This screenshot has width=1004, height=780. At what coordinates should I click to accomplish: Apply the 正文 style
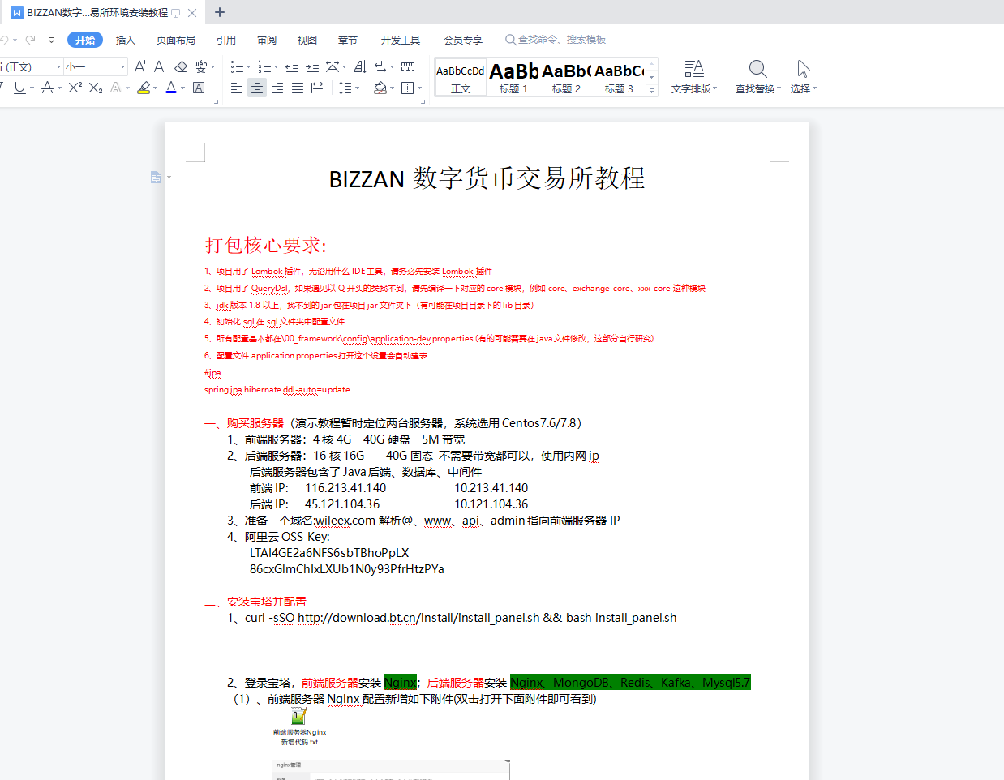coord(461,77)
